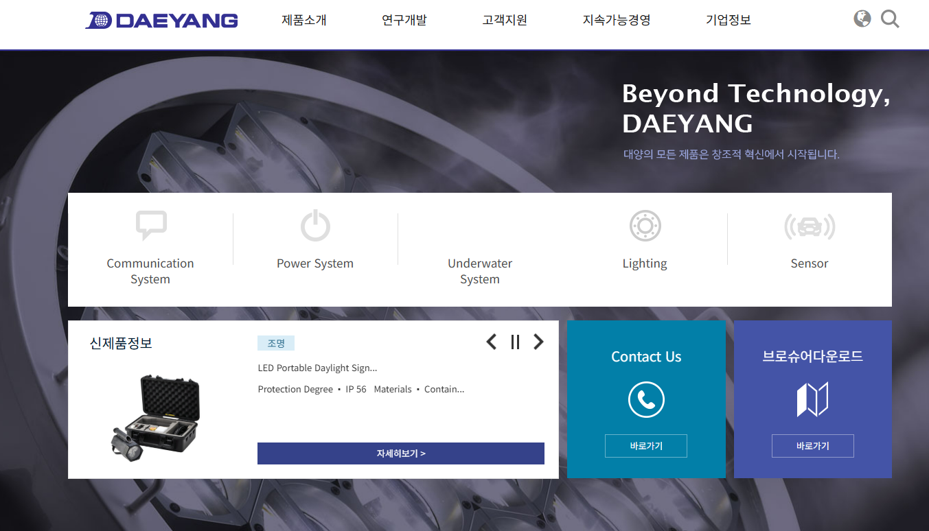Open the 연구개발 menu
Screen dimensions: 929x531
click(x=404, y=20)
